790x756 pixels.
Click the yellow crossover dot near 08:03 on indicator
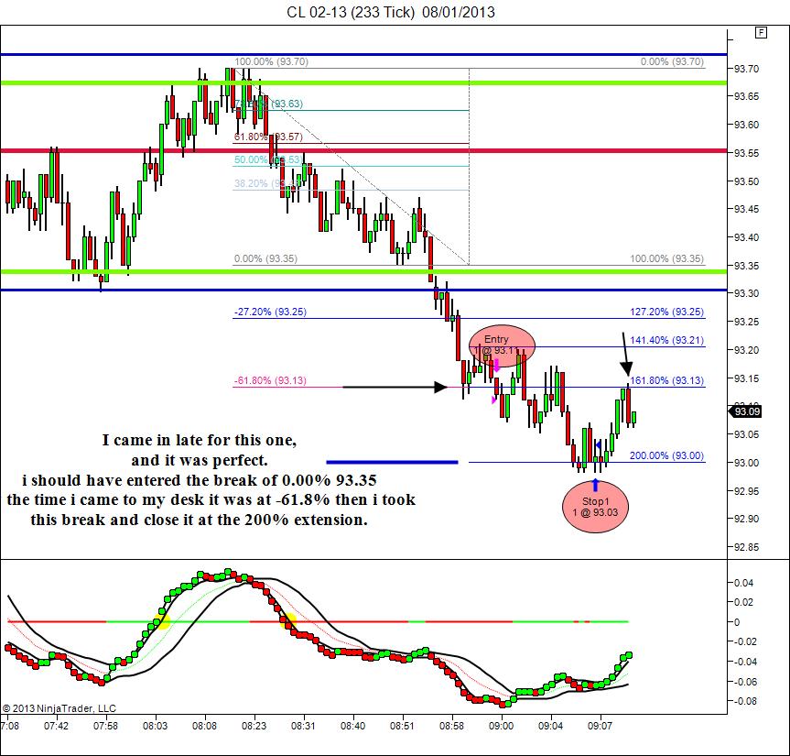click(x=162, y=621)
